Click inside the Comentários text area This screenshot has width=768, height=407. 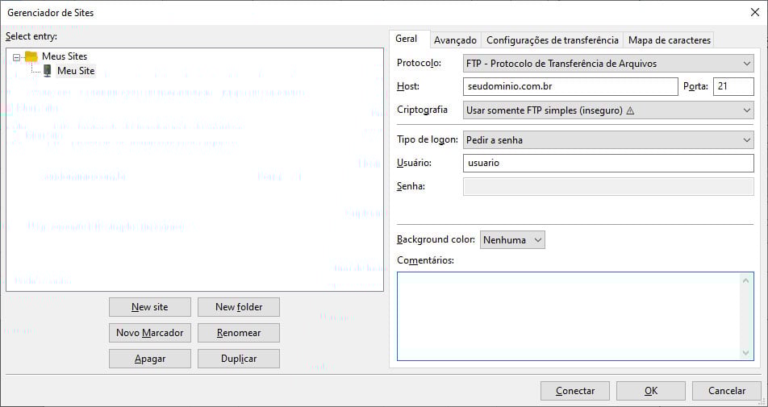pos(568,317)
